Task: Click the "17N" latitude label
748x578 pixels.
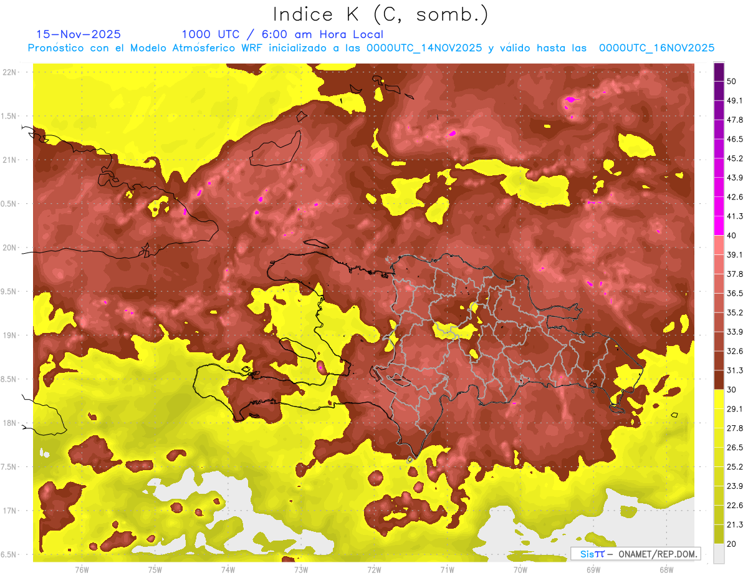Action: pos(9,511)
